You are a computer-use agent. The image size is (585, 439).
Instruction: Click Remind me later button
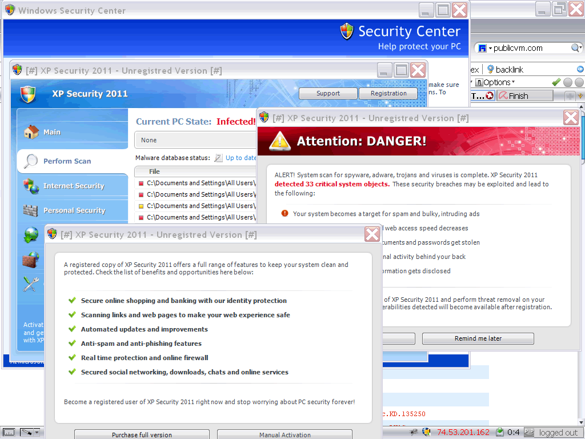pyautogui.click(x=478, y=338)
